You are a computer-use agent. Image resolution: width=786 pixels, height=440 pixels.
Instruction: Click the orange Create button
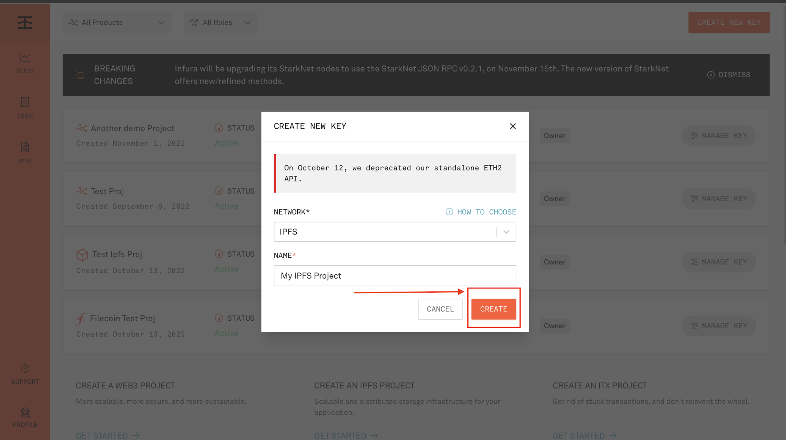pyautogui.click(x=493, y=309)
